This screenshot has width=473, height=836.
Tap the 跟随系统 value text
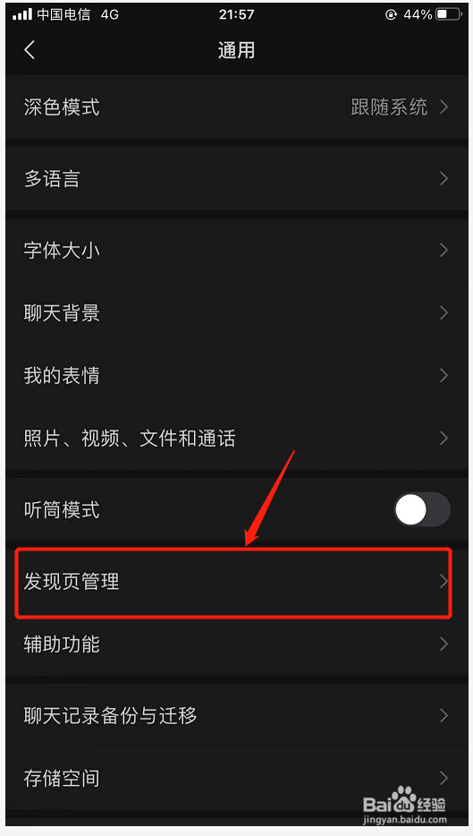(x=389, y=107)
